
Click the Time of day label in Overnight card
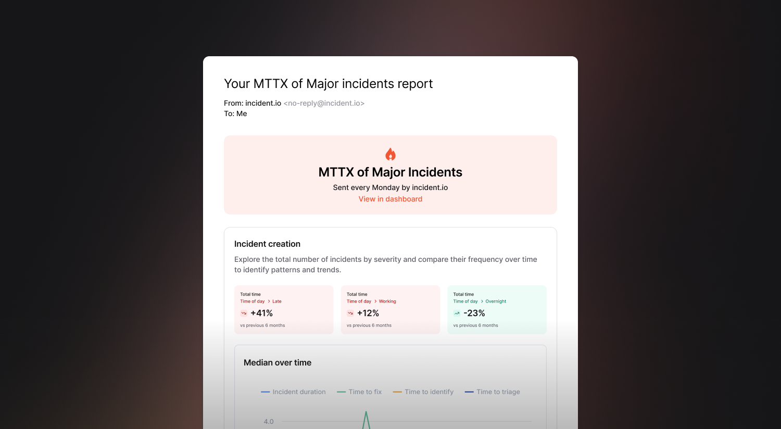(x=465, y=301)
